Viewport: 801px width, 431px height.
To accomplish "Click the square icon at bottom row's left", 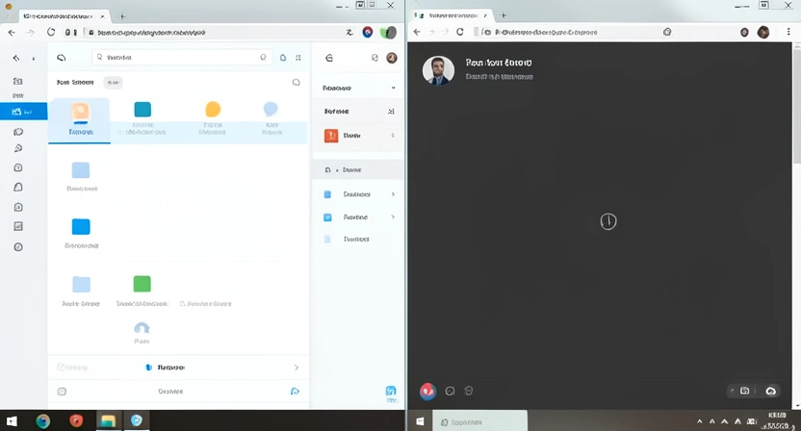I will point(62,392).
